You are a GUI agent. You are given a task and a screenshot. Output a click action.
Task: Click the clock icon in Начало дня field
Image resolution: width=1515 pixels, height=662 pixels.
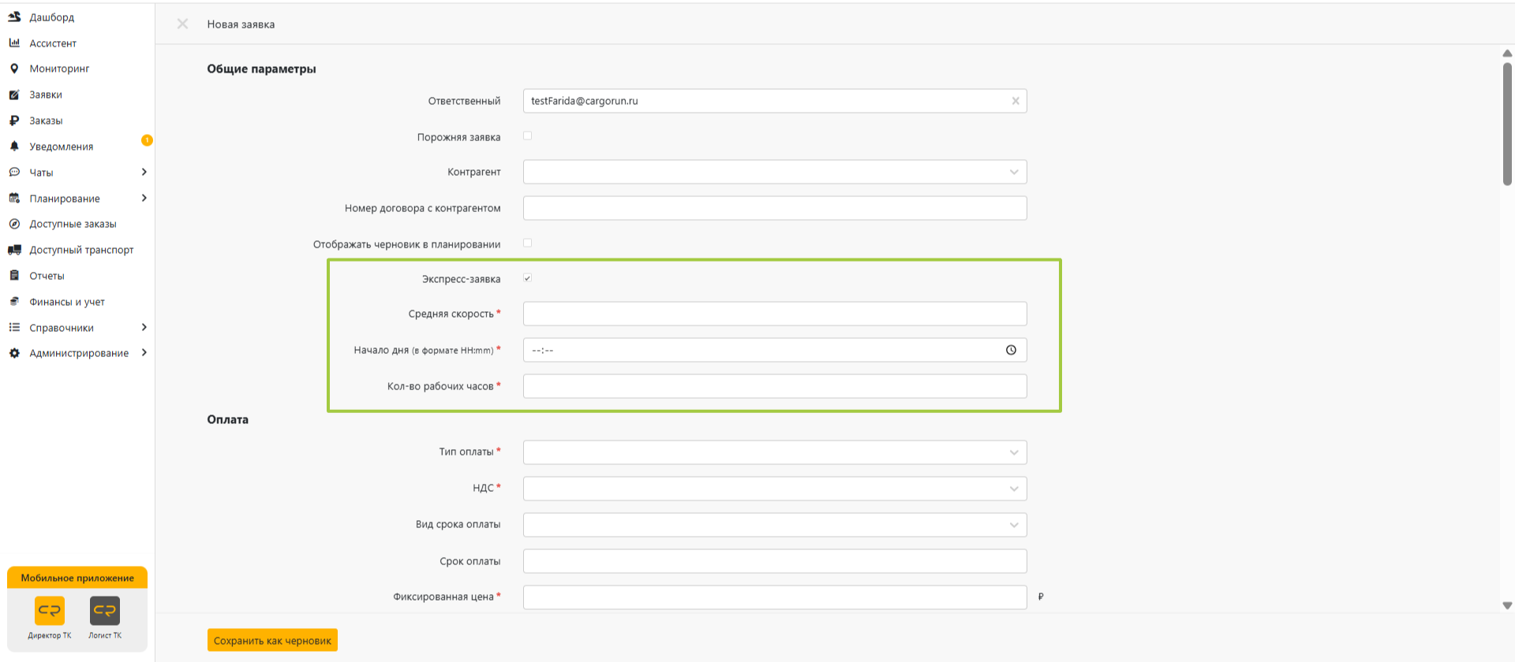coord(1011,350)
